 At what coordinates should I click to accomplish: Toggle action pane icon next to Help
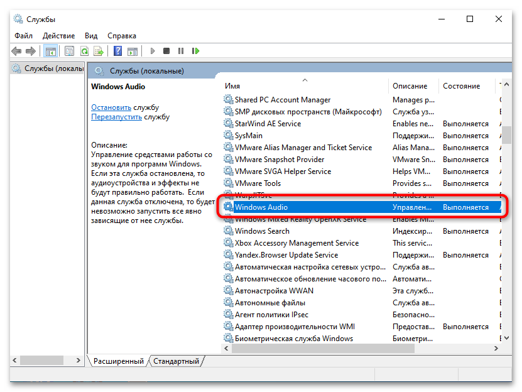click(x=133, y=51)
